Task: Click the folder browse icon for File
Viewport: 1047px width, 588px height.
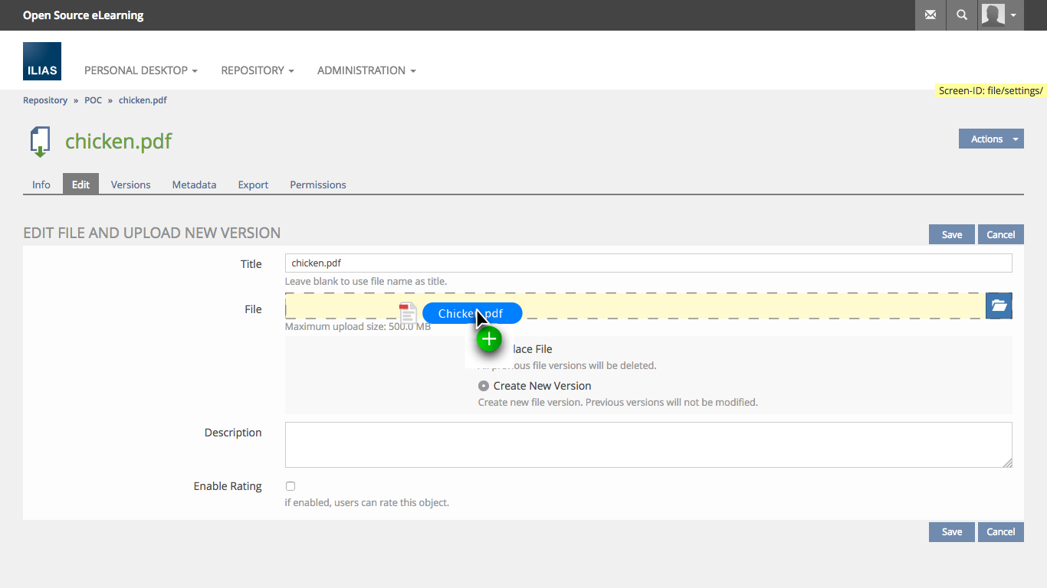Action: point(999,305)
